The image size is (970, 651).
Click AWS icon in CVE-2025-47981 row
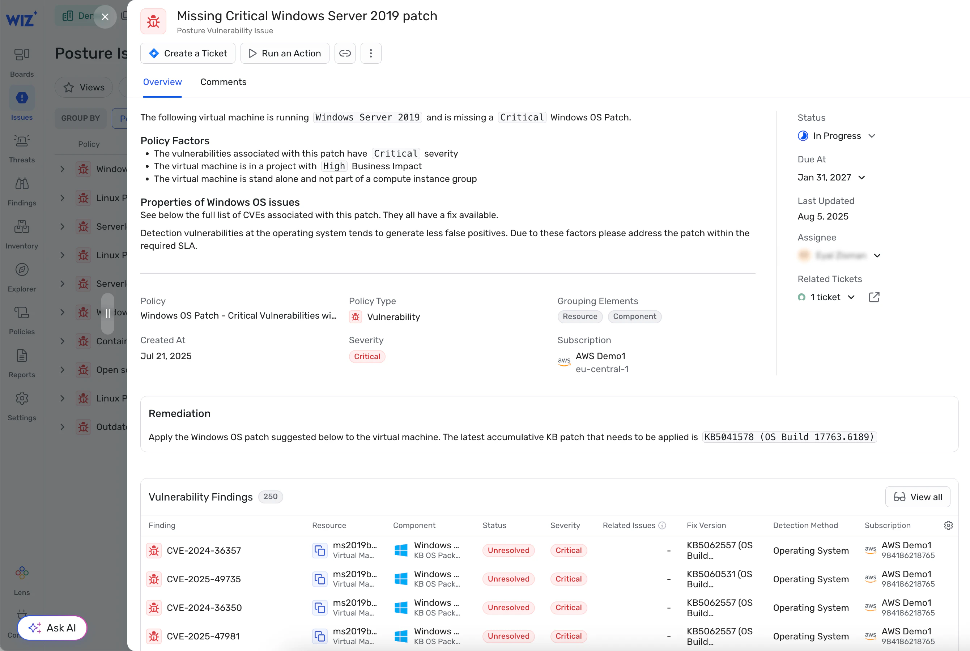[x=871, y=636]
